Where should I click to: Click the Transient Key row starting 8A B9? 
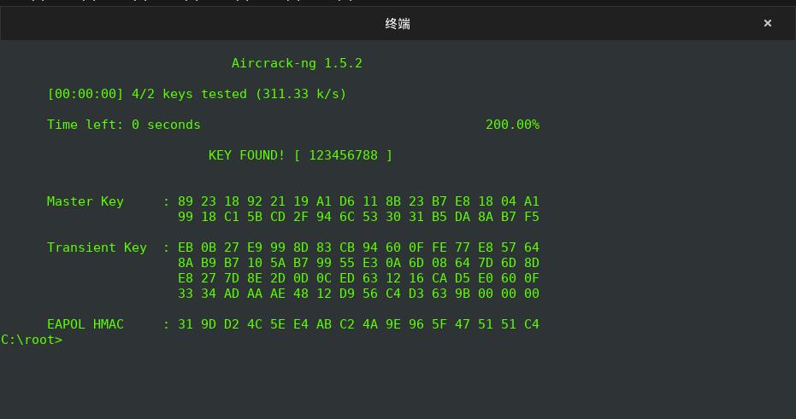click(x=358, y=263)
